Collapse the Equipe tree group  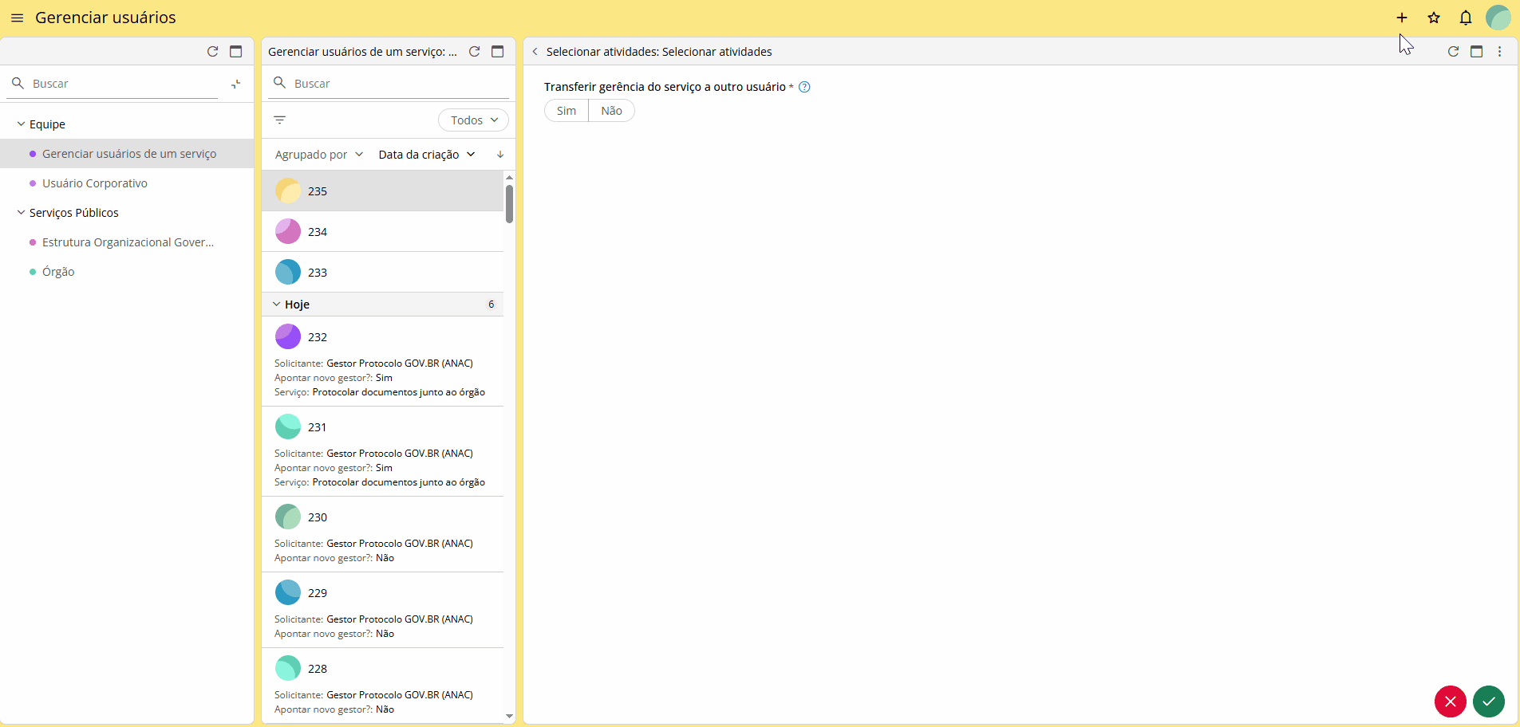click(x=21, y=124)
